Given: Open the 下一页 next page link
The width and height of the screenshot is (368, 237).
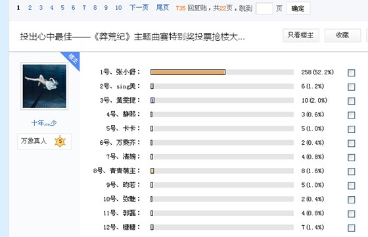Looking at the screenshot, I should (139, 8).
